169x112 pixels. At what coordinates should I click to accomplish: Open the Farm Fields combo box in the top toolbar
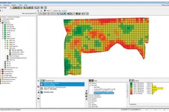point(5,8)
